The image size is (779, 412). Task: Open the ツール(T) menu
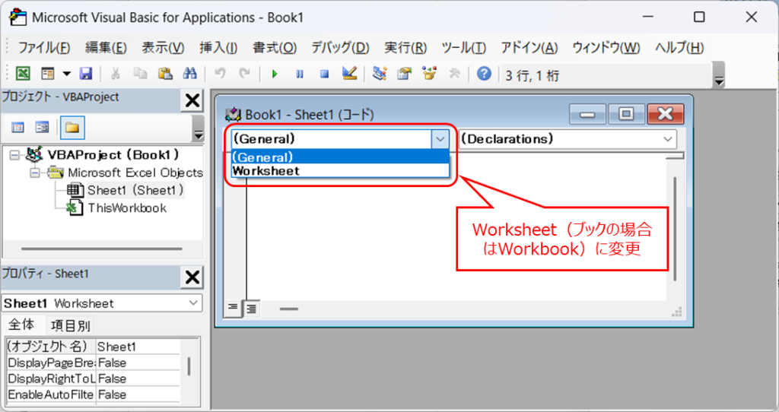point(463,48)
